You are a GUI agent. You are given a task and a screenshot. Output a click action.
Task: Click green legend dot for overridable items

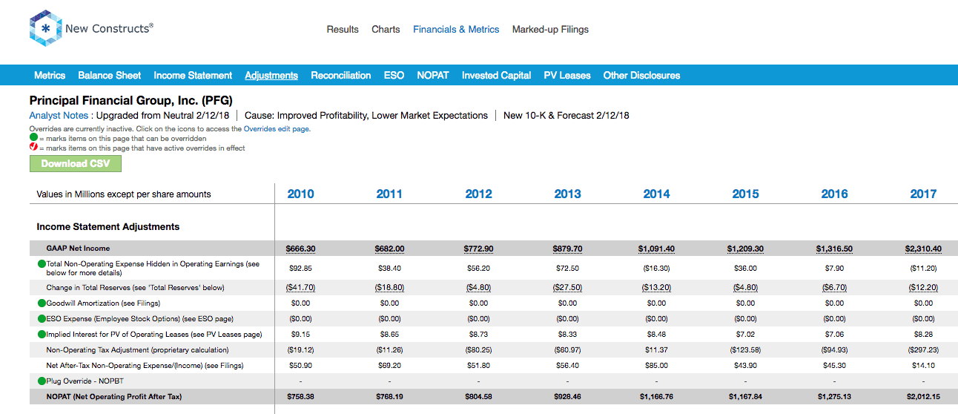coord(33,138)
